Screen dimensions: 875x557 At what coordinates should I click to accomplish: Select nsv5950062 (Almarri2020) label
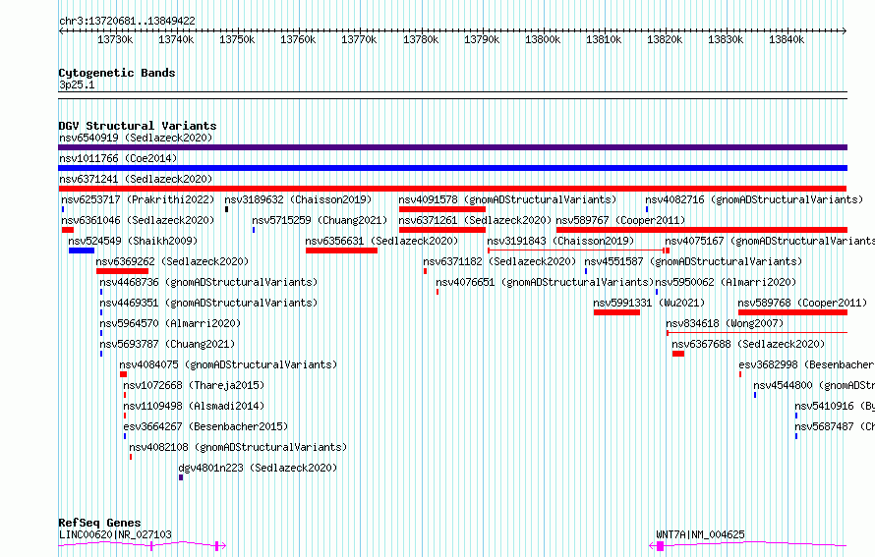click(x=726, y=282)
